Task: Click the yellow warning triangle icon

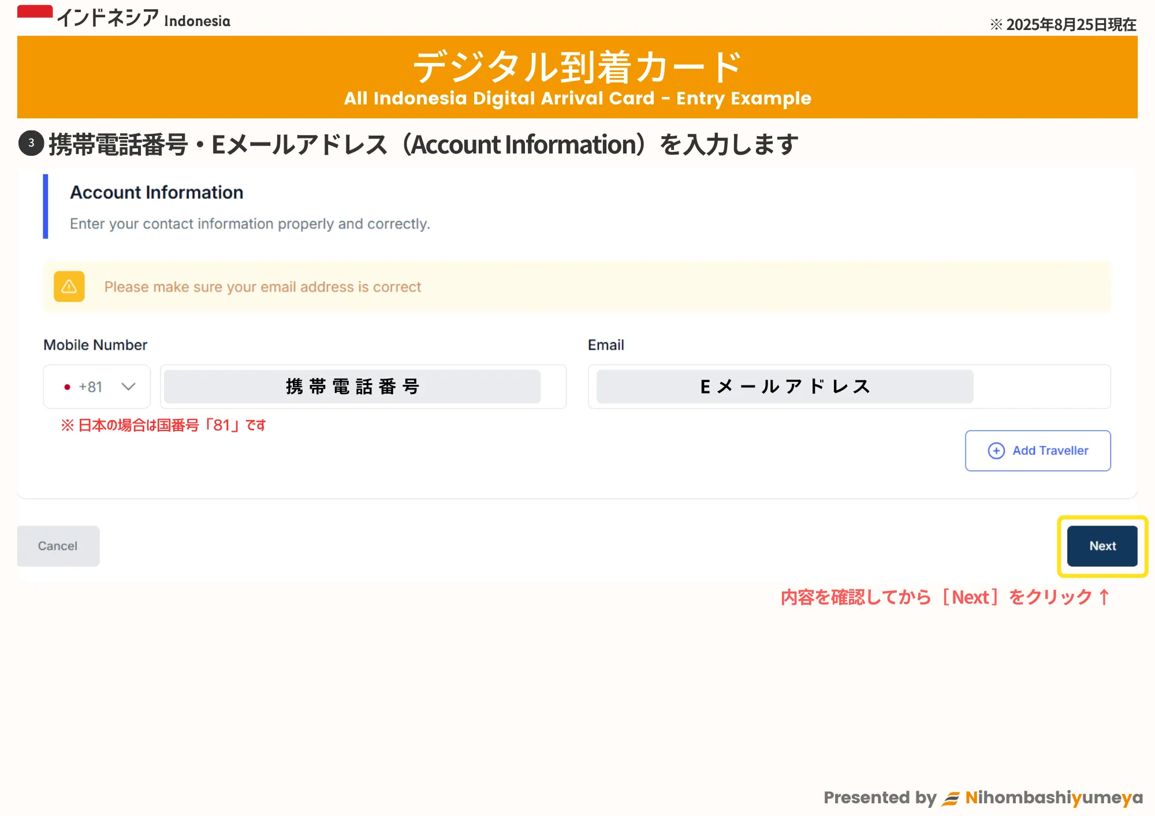Action: pyautogui.click(x=69, y=286)
